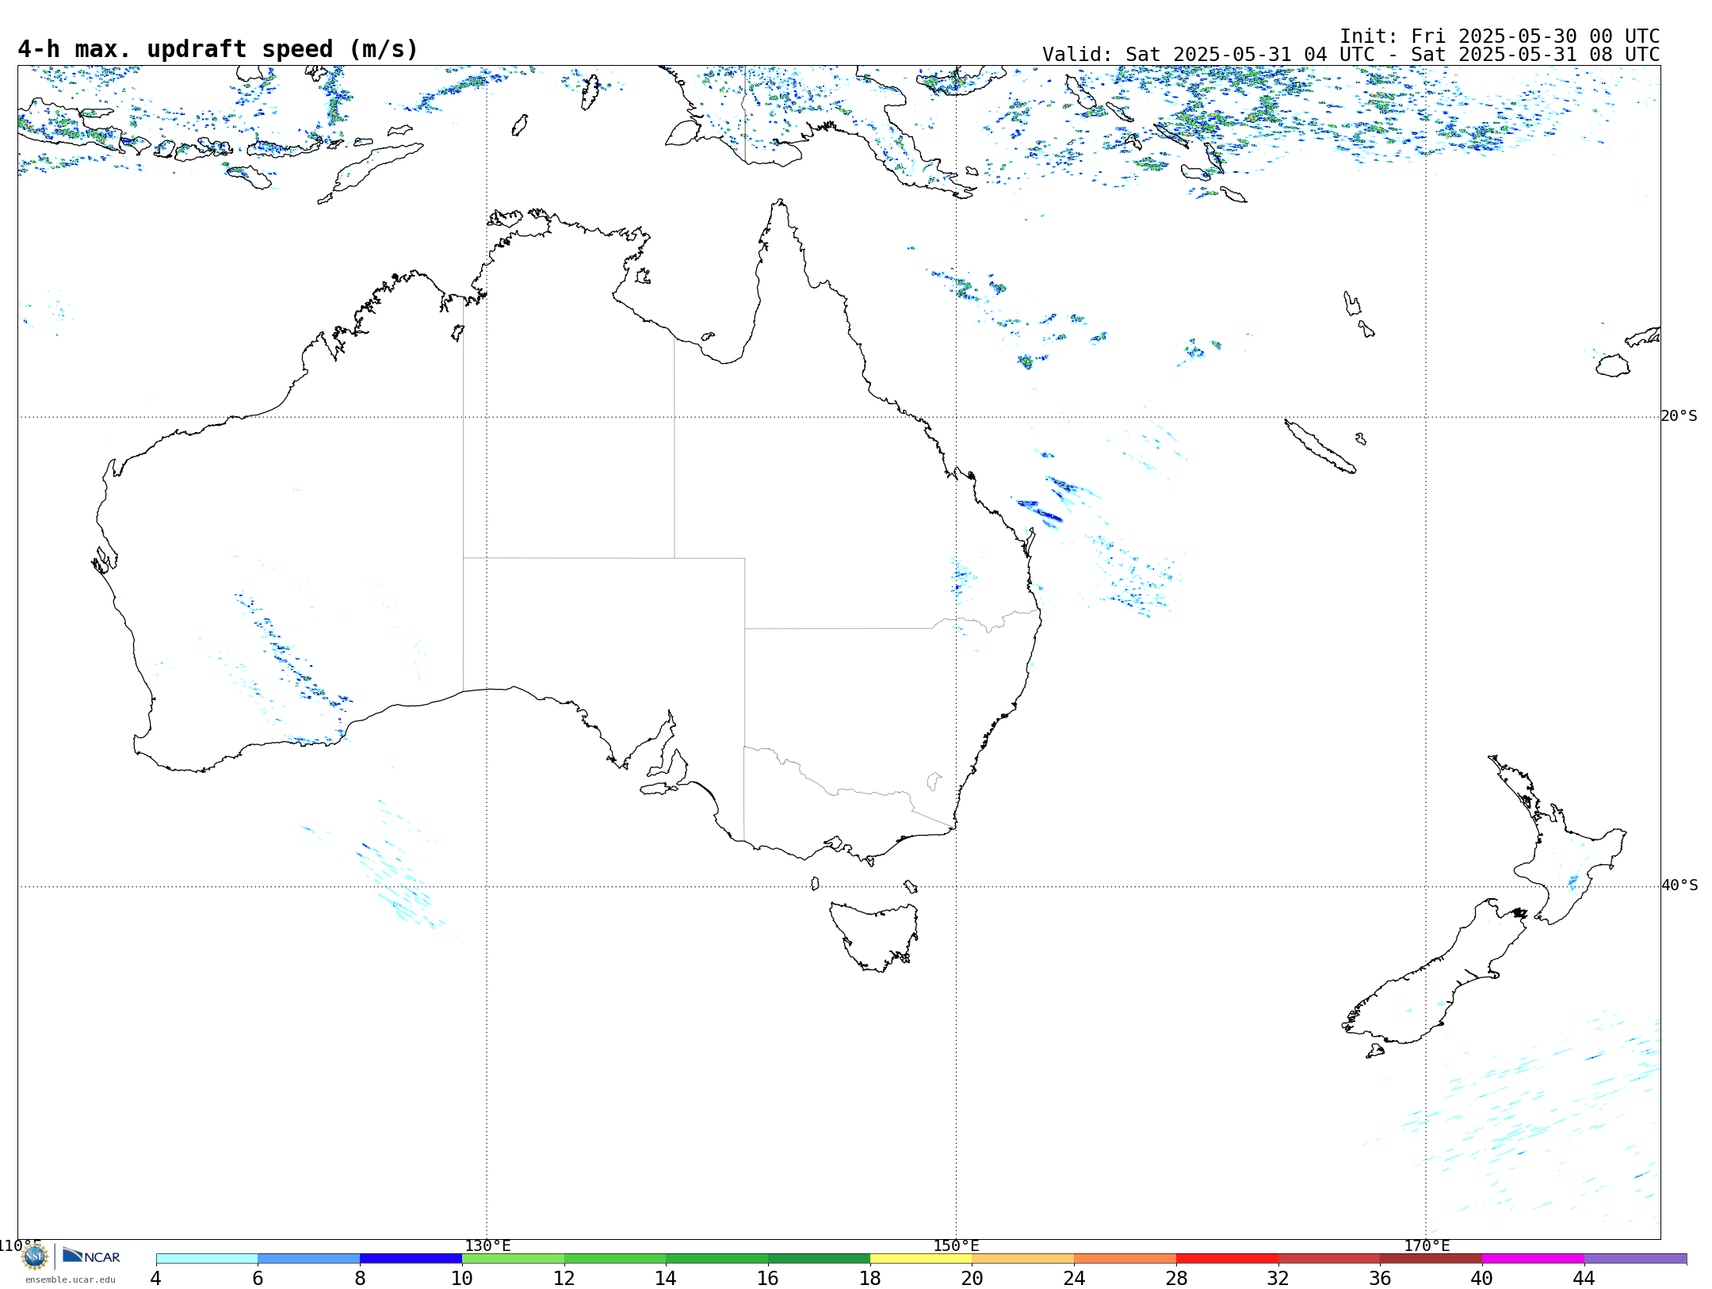Viewport: 1712px width, 1289px height.
Task: Click the light blue 6-8 colorbar segment
Action: coord(309,1259)
